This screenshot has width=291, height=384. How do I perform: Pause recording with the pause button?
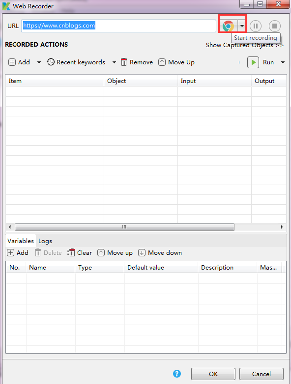pos(256,26)
